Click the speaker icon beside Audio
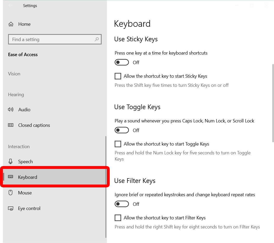Image resolution: width=274 pixels, height=243 pixels. click(x=10, y=109)
